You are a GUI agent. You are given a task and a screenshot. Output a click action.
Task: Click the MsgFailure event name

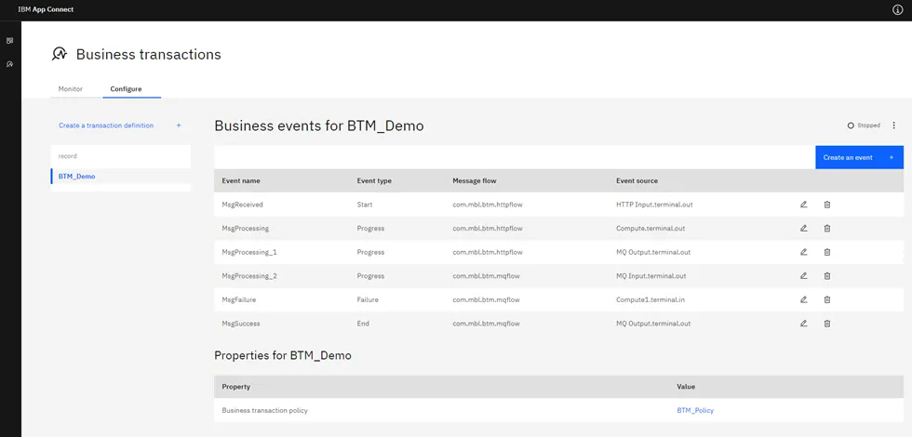[x=239, y=299]
